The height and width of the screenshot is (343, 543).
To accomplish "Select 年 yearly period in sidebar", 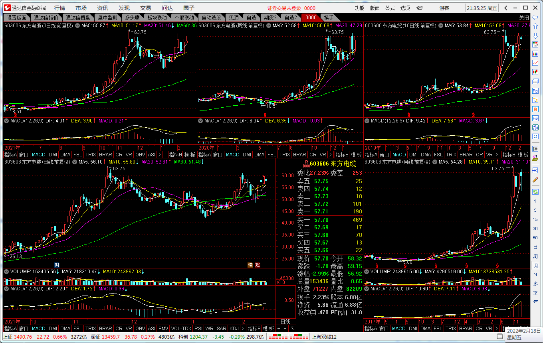I will [535, 302].
